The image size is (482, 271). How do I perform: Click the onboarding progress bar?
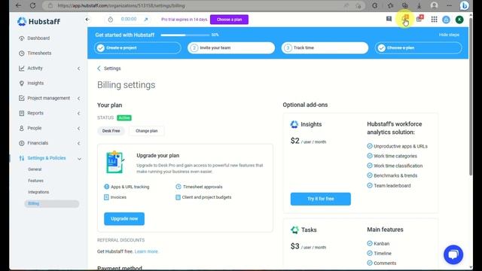point(185,35)
